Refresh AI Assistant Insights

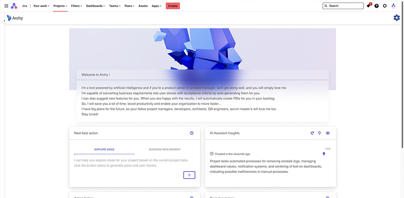pos(312,133)
